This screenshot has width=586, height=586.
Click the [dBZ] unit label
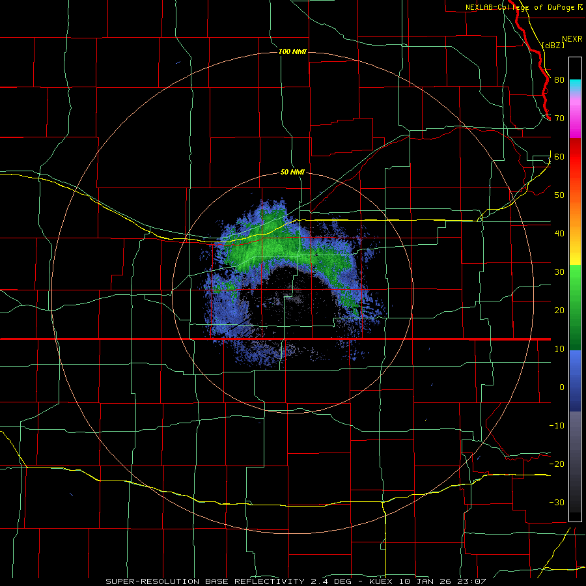click(553, 45)
